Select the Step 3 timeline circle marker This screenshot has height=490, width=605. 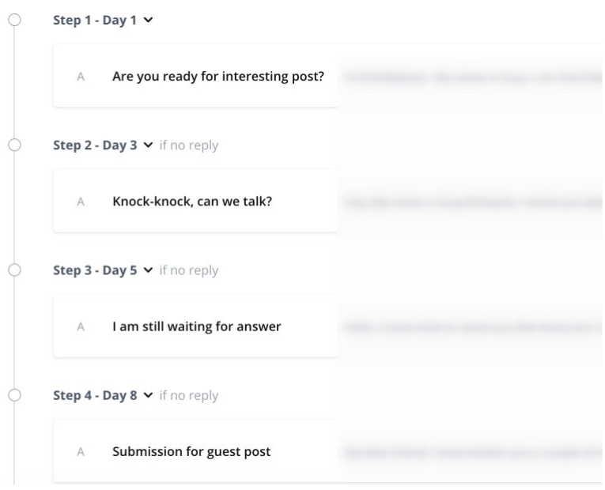tap(13, 270)
